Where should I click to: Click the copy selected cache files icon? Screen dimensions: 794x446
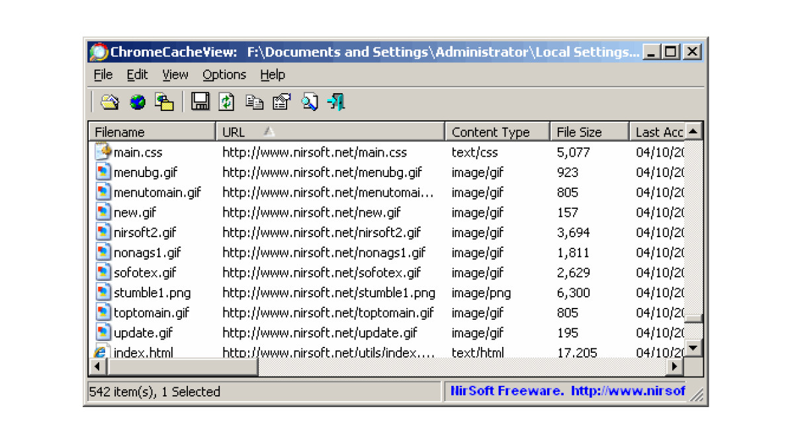pyautogui.click(x=164, y=102)
